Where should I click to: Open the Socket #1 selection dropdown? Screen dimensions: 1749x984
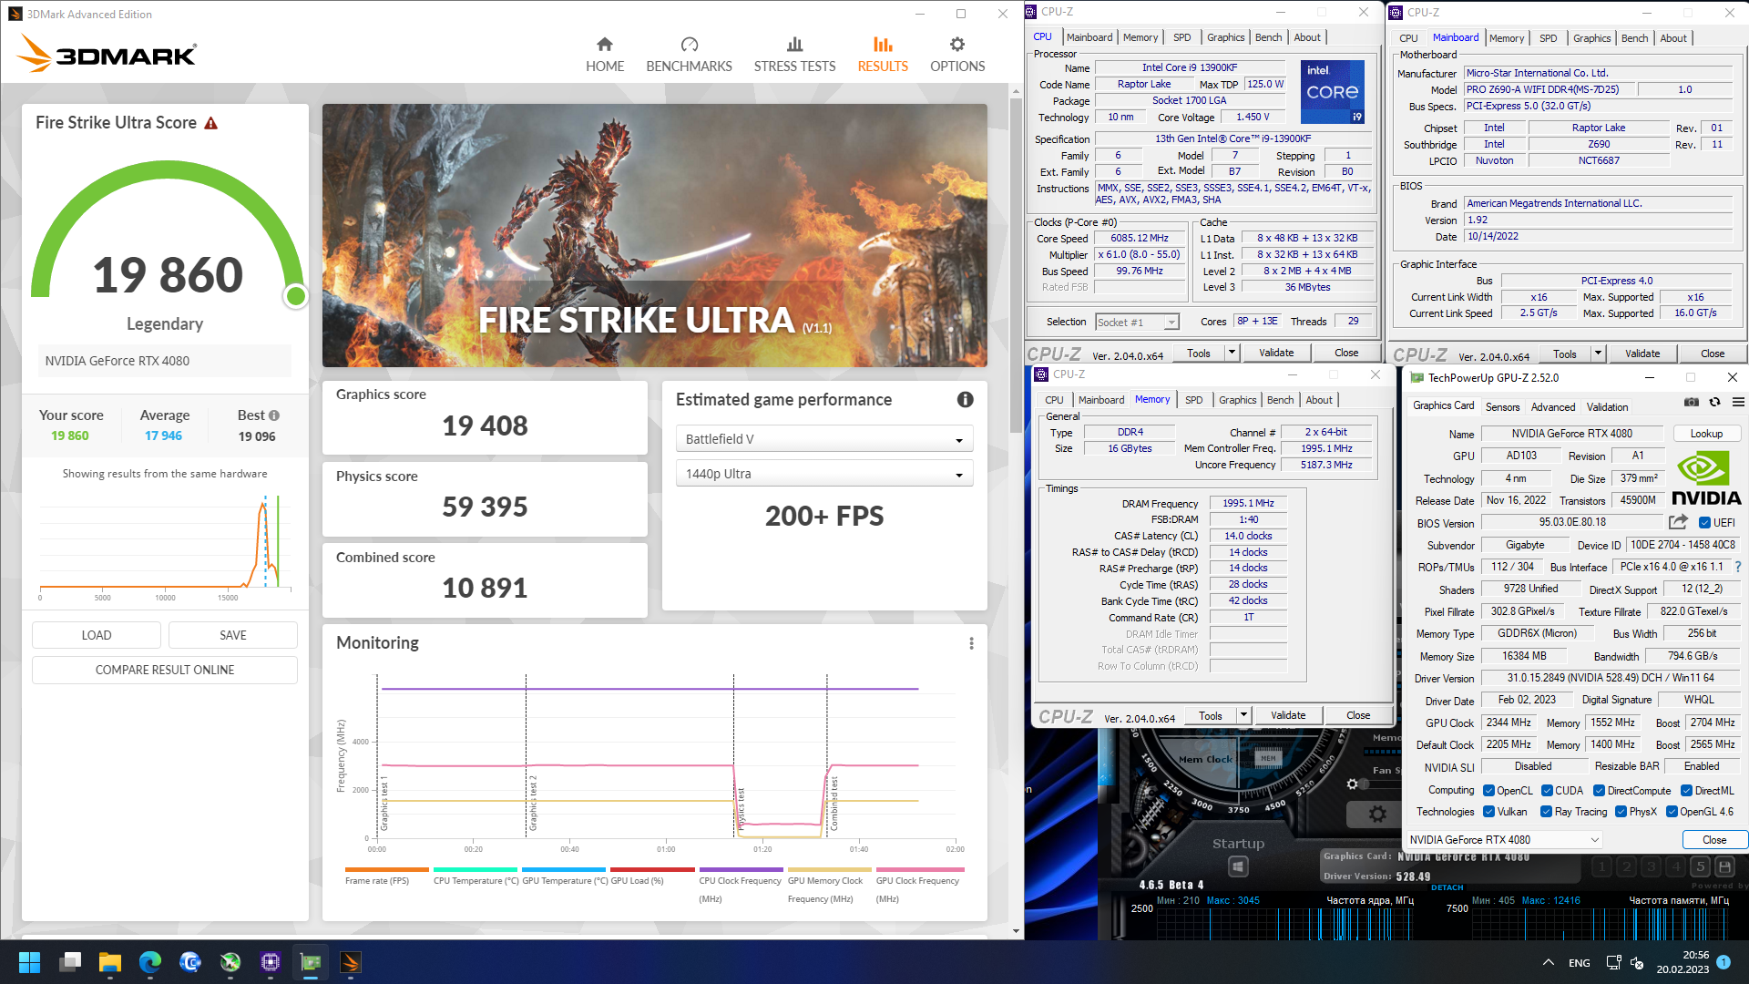[1137, 323]
